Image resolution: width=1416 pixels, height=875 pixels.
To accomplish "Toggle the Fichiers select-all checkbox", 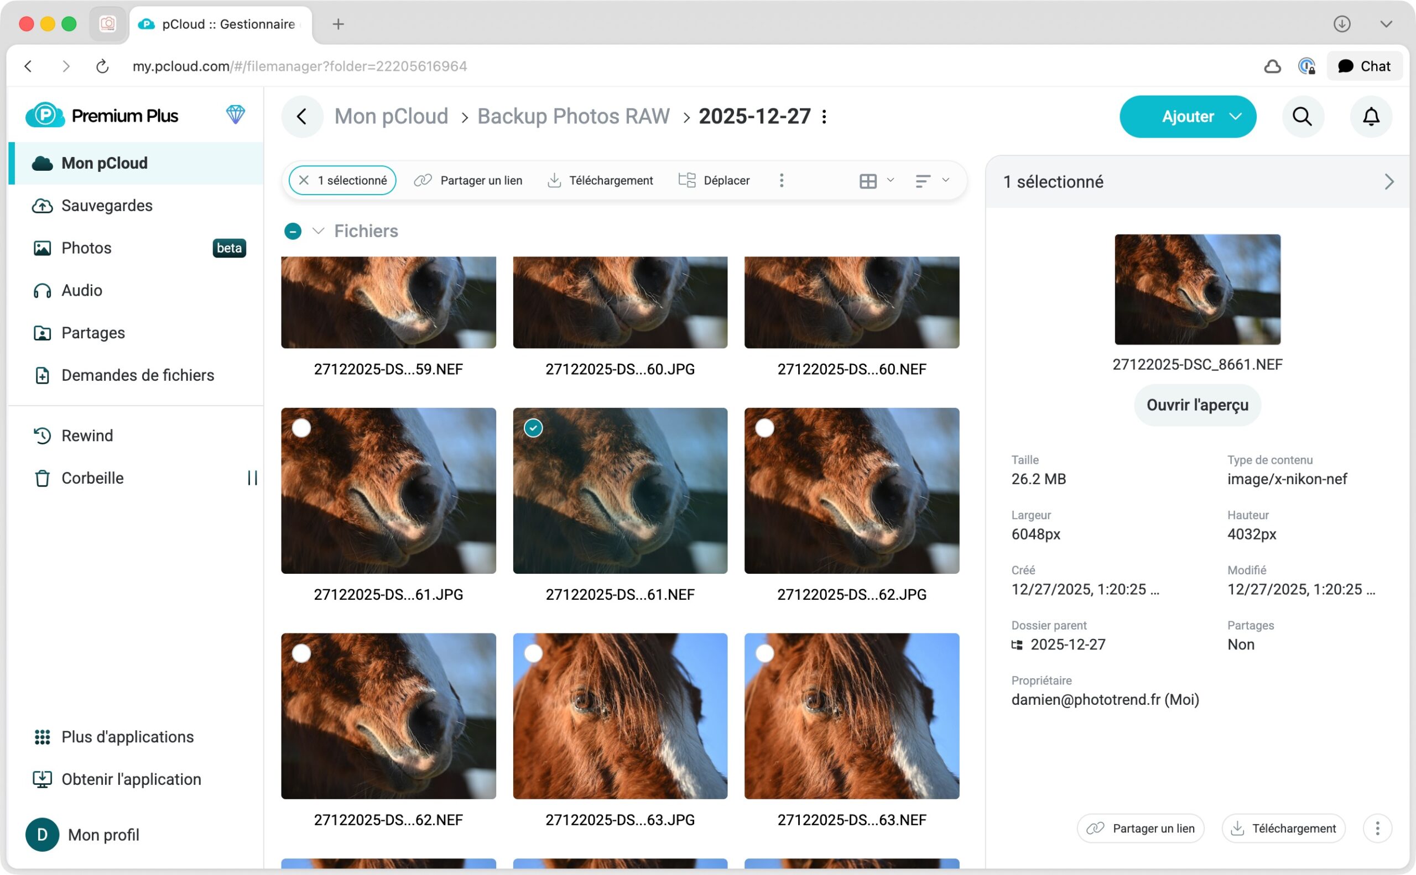I will [x=293, y=231].
